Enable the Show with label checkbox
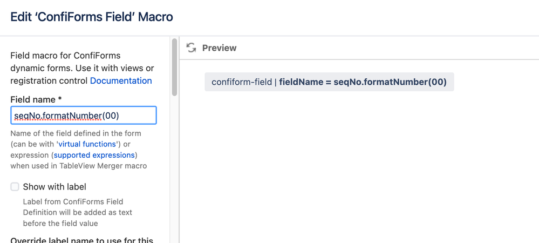This screenshot has width=539, height=243. (15, 186)
